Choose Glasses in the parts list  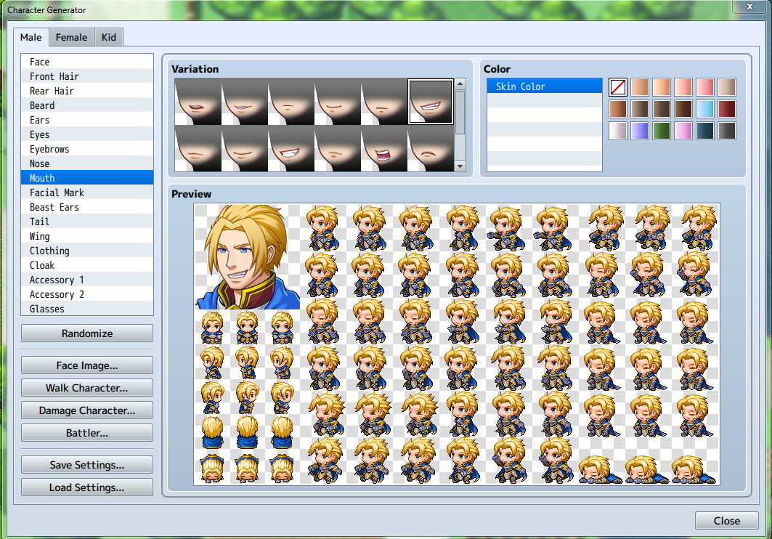coord(87,309)
